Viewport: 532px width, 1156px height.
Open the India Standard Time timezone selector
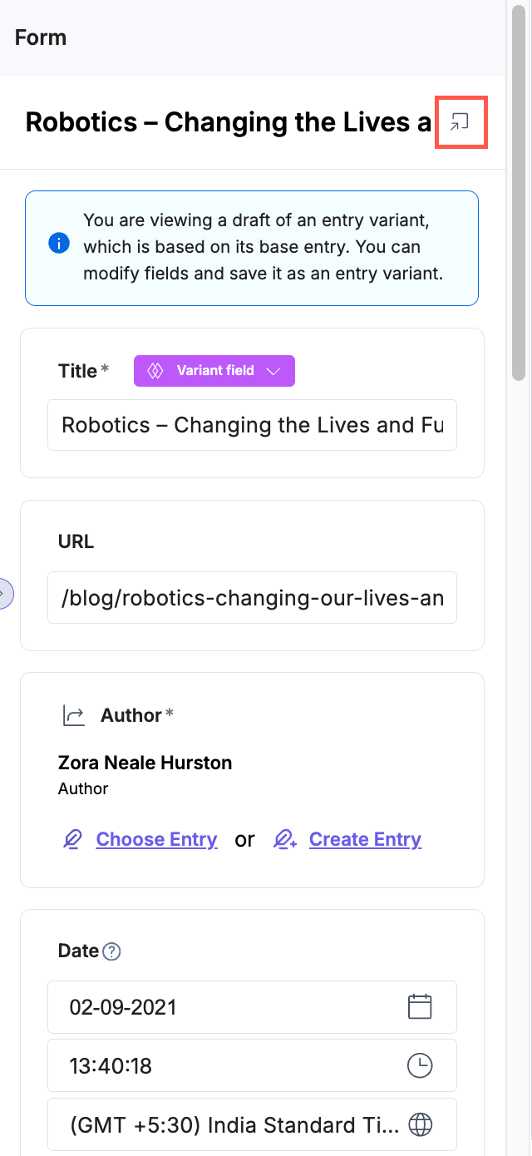click(233, 1125)
